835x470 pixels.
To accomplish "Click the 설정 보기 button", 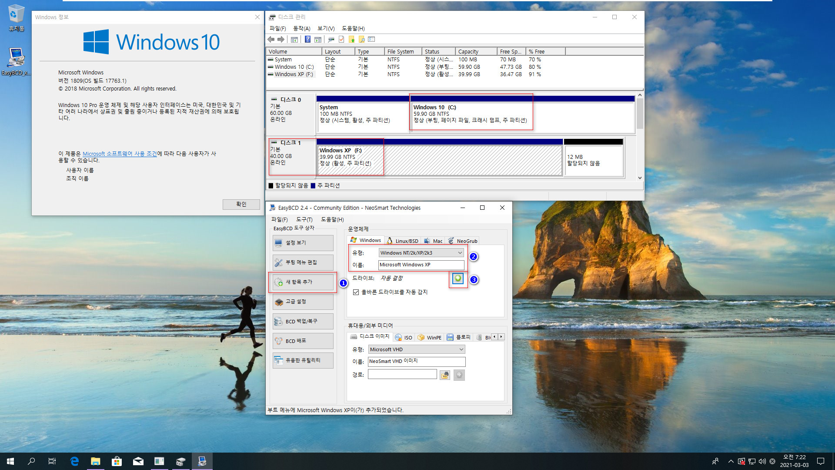I will [x=303, y=243].
